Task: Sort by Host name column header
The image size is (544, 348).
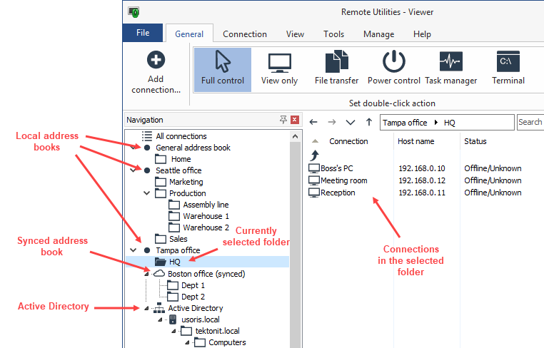Action: pyautogui.click(x=416, y=141)
